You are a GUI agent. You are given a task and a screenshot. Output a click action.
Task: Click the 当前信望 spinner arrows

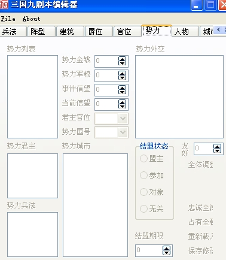122,104
